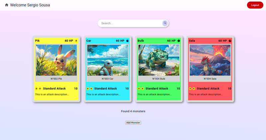Click the energy icons beside Sala's Standard Attack

pos(192,89)
